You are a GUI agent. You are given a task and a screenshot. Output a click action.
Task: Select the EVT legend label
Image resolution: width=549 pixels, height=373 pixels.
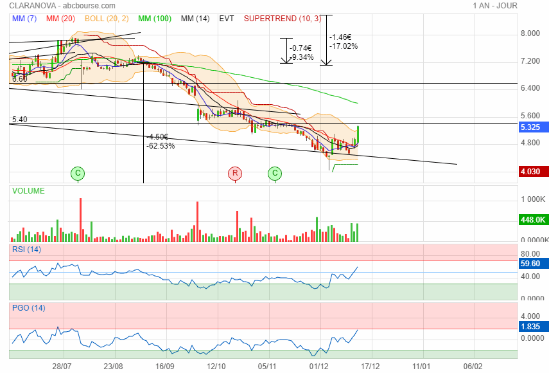point(227,19)
